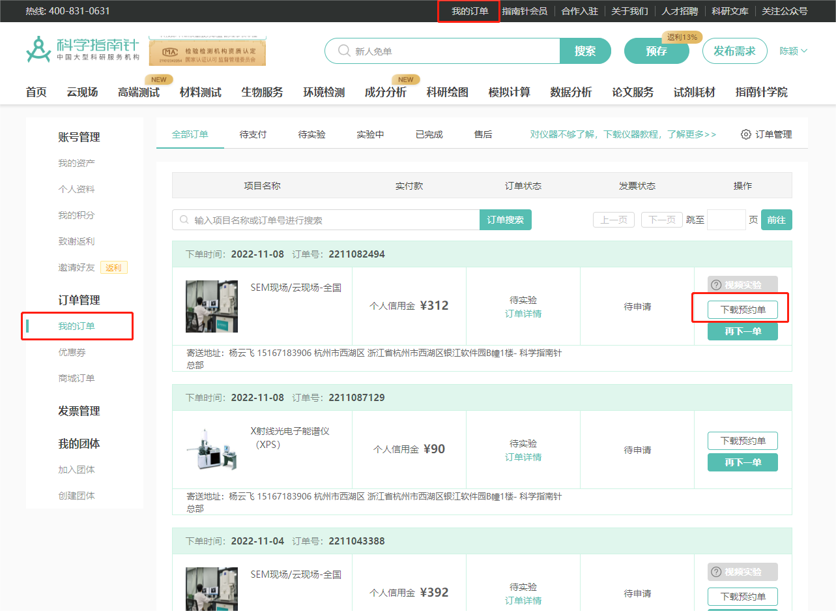
Task: Click the 科学指南针 compass logo
Action: point(38,50)
